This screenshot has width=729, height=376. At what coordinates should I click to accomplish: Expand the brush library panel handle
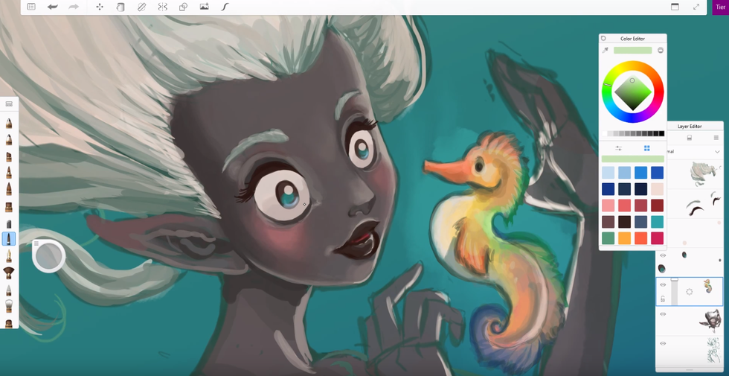pyautogui.click(x=9, y=104)
